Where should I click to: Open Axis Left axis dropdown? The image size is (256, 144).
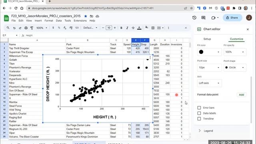[209, 83]
